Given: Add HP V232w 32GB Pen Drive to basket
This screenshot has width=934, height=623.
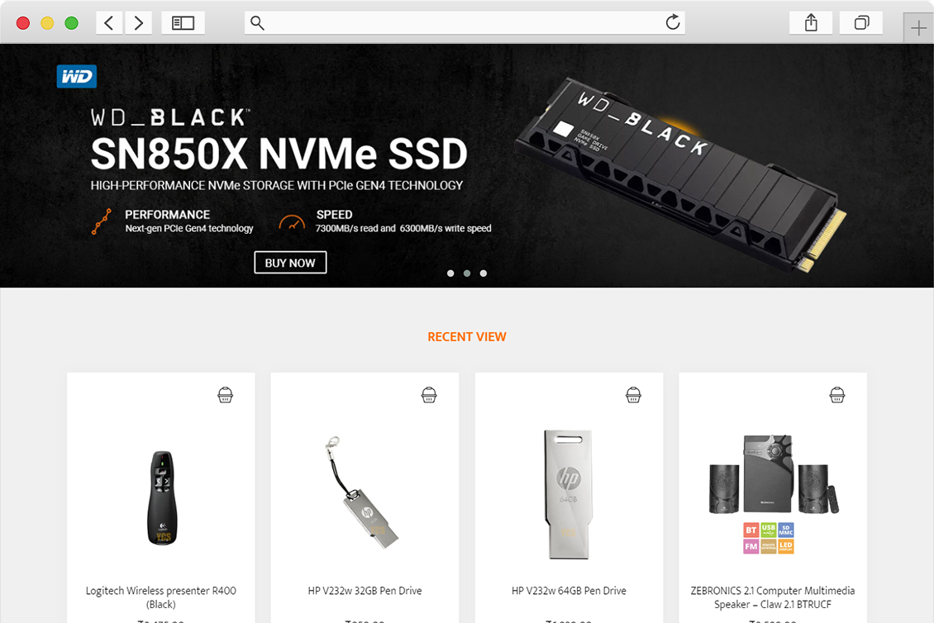Looking at the screenshot, I should coord(429,395).
